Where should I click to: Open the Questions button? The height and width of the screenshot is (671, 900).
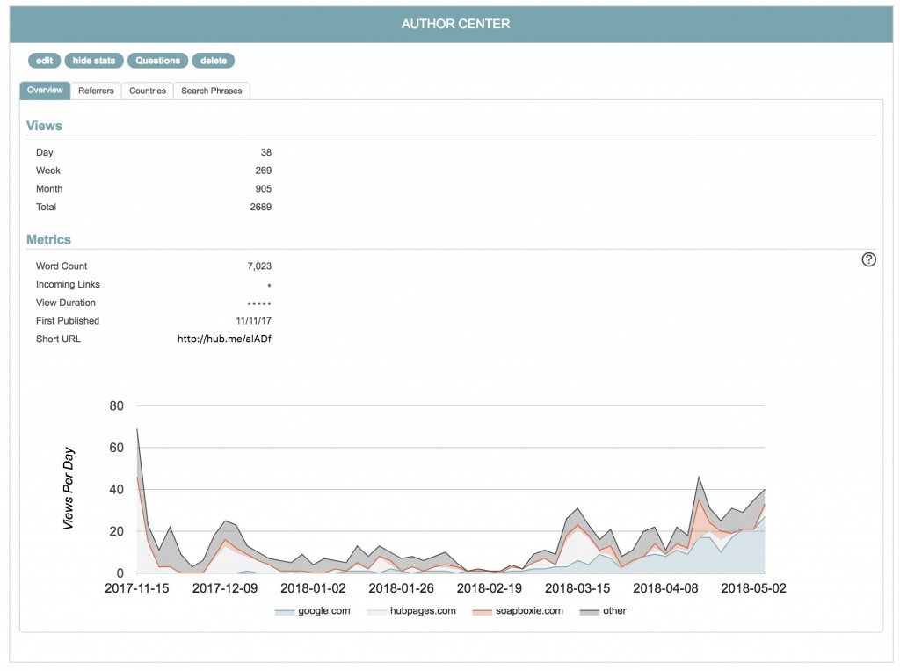(158, 61)
